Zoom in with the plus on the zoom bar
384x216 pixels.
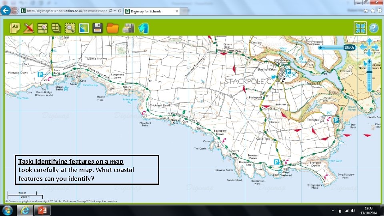click(x=369, y=62)
